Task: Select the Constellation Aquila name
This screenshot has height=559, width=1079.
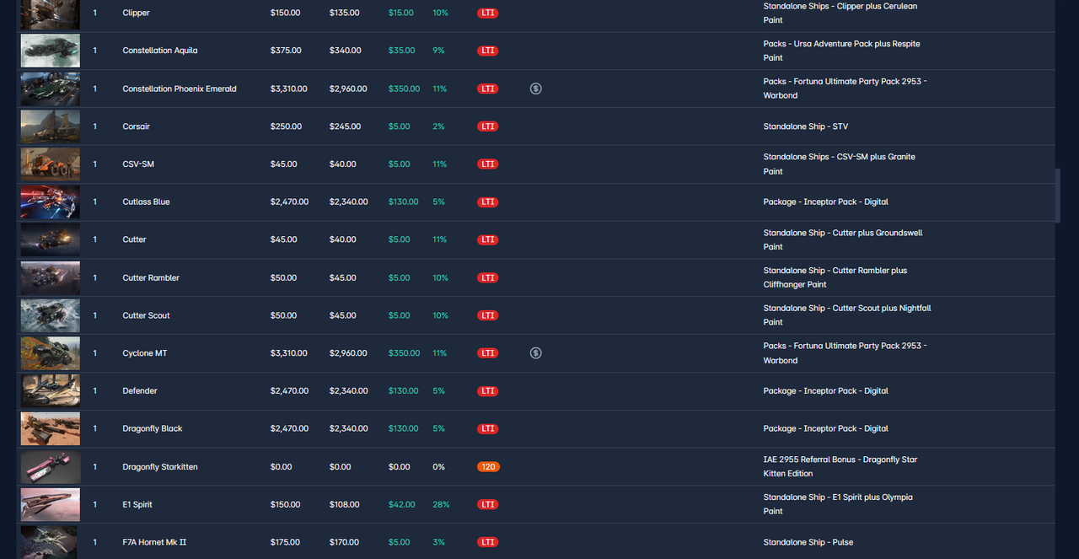Action: click(x=160, y=51)
